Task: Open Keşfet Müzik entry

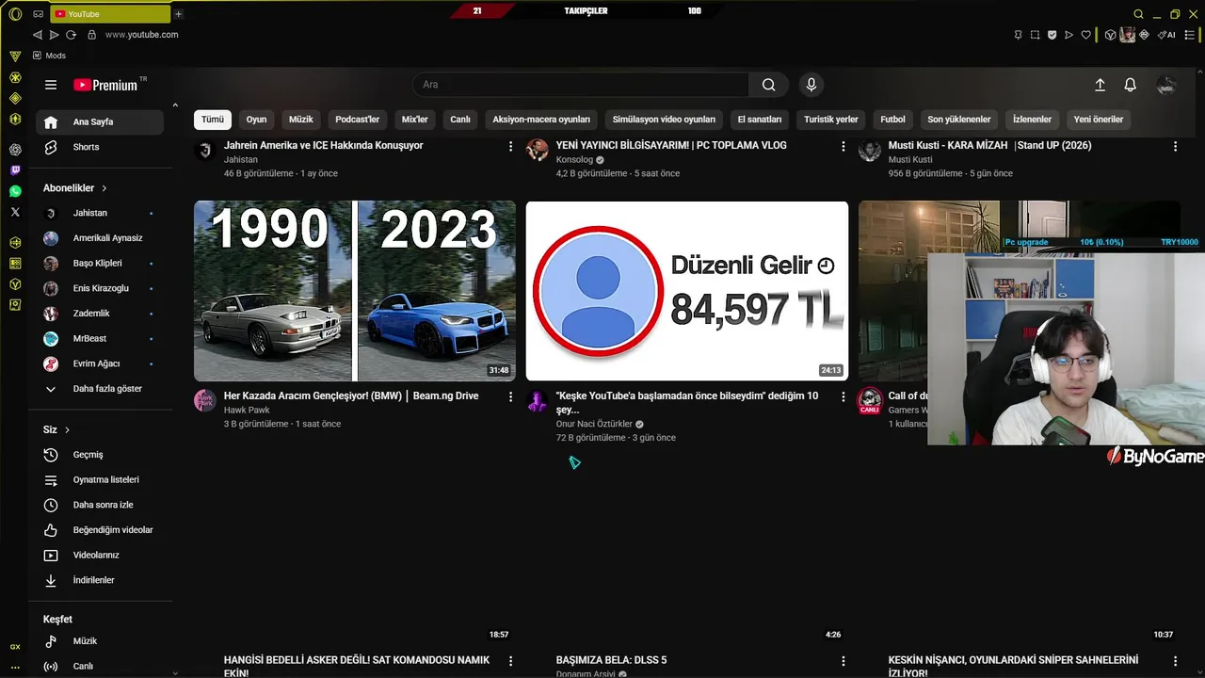Action: pyautogui.click(x=100, y=641)
